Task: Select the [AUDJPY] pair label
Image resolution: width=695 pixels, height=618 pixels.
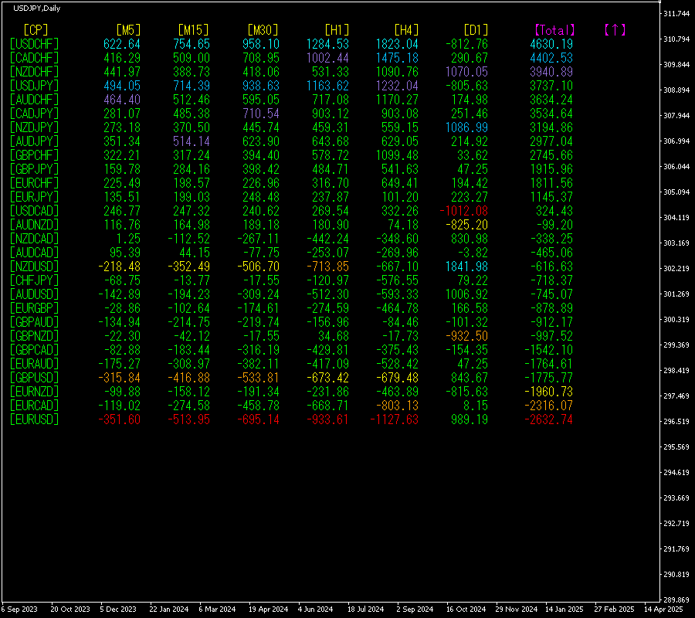Action: coord(35,141)
